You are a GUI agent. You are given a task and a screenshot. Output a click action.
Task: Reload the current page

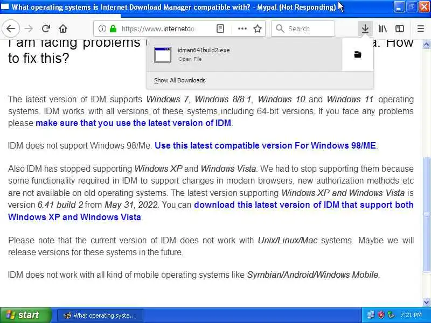[46, 29]
